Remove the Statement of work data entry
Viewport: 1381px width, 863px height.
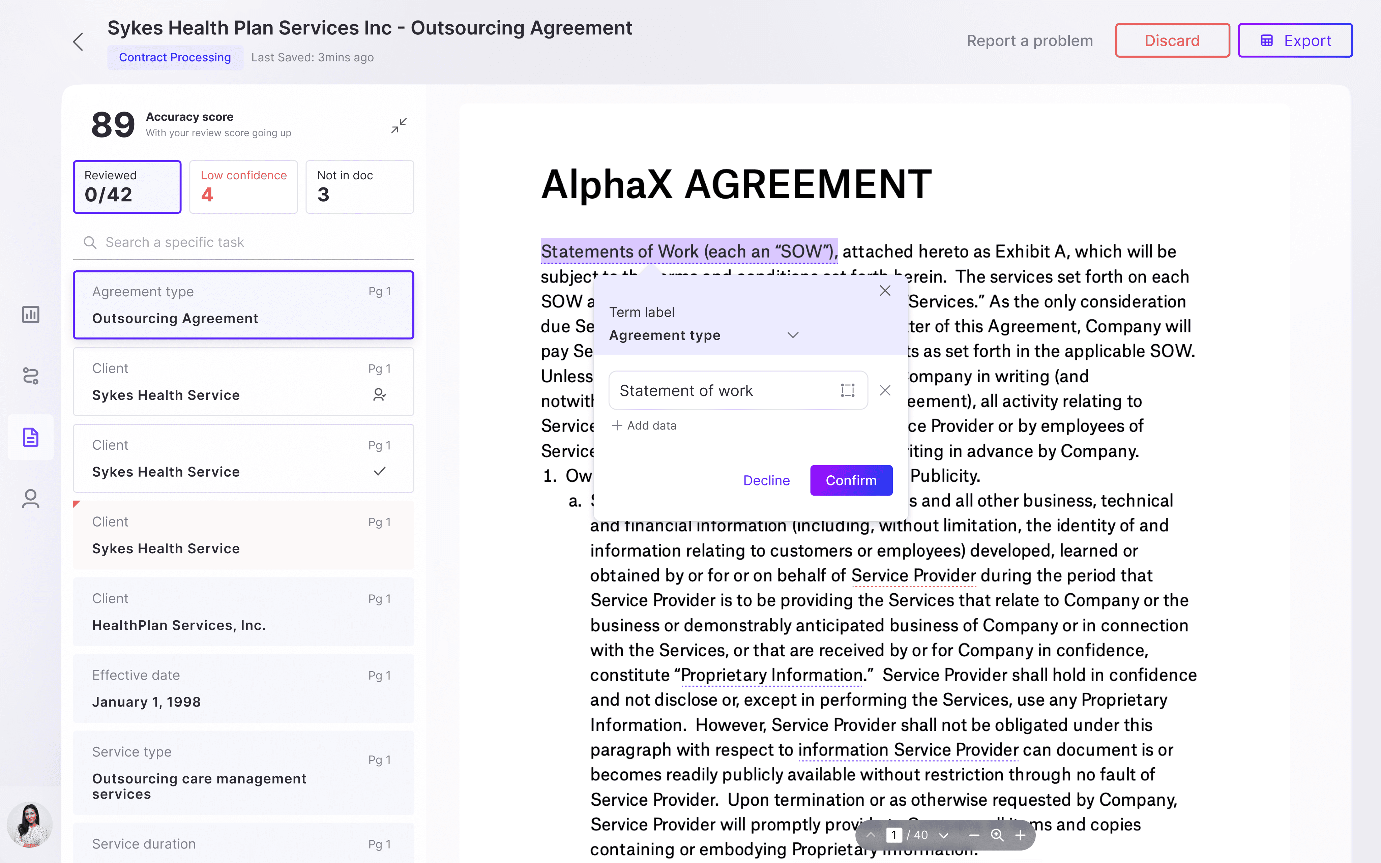[x=885, y=390]
